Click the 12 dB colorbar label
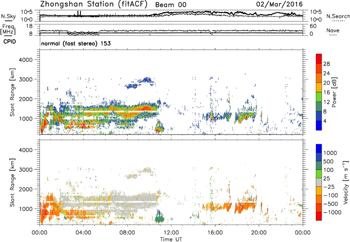The height and width of the screenshot is (242, 350). point(326,102)
